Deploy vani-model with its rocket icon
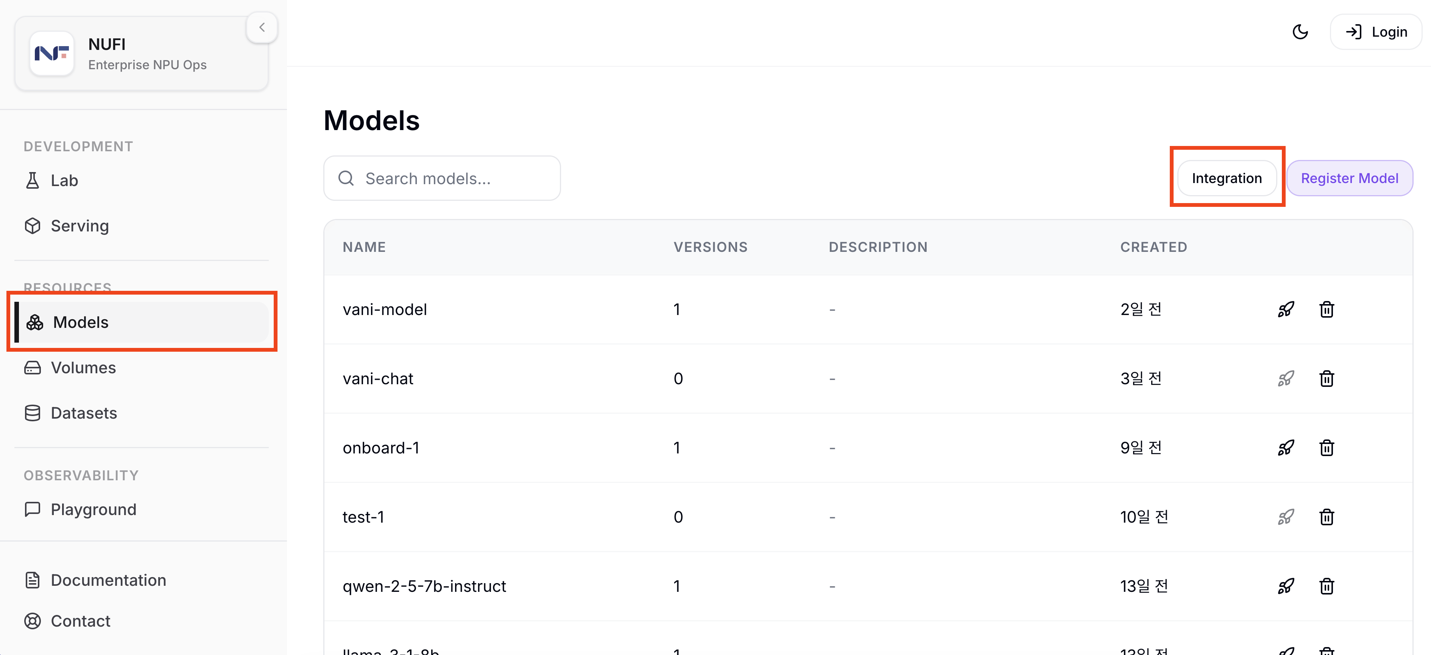Image resolution: width=1431 pixels, height=655 pixels. (x=1286, y=309)
